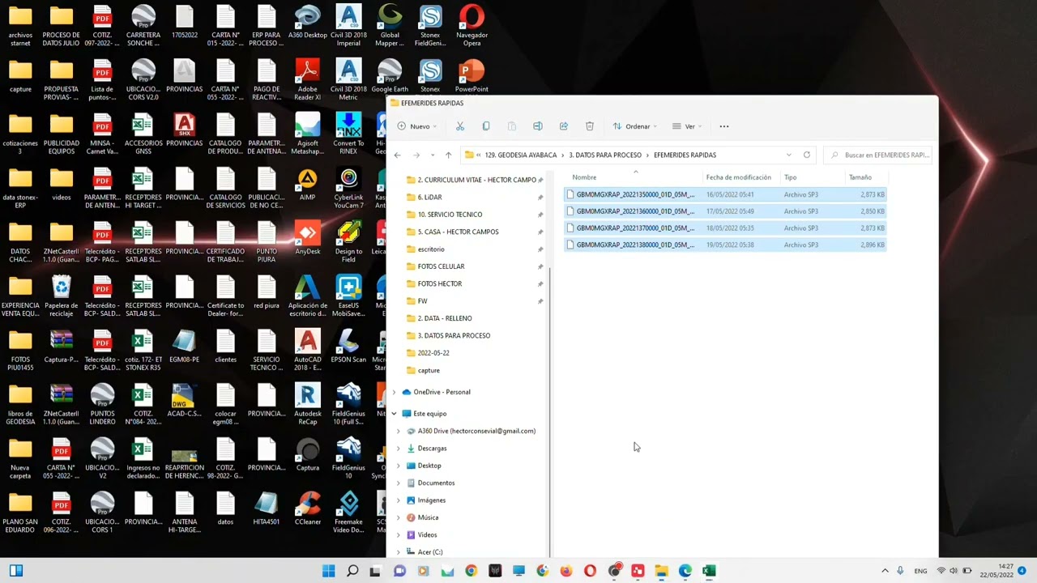Click the 3. DATOS PARA PROCESO breadcrumb

[605, 155]
